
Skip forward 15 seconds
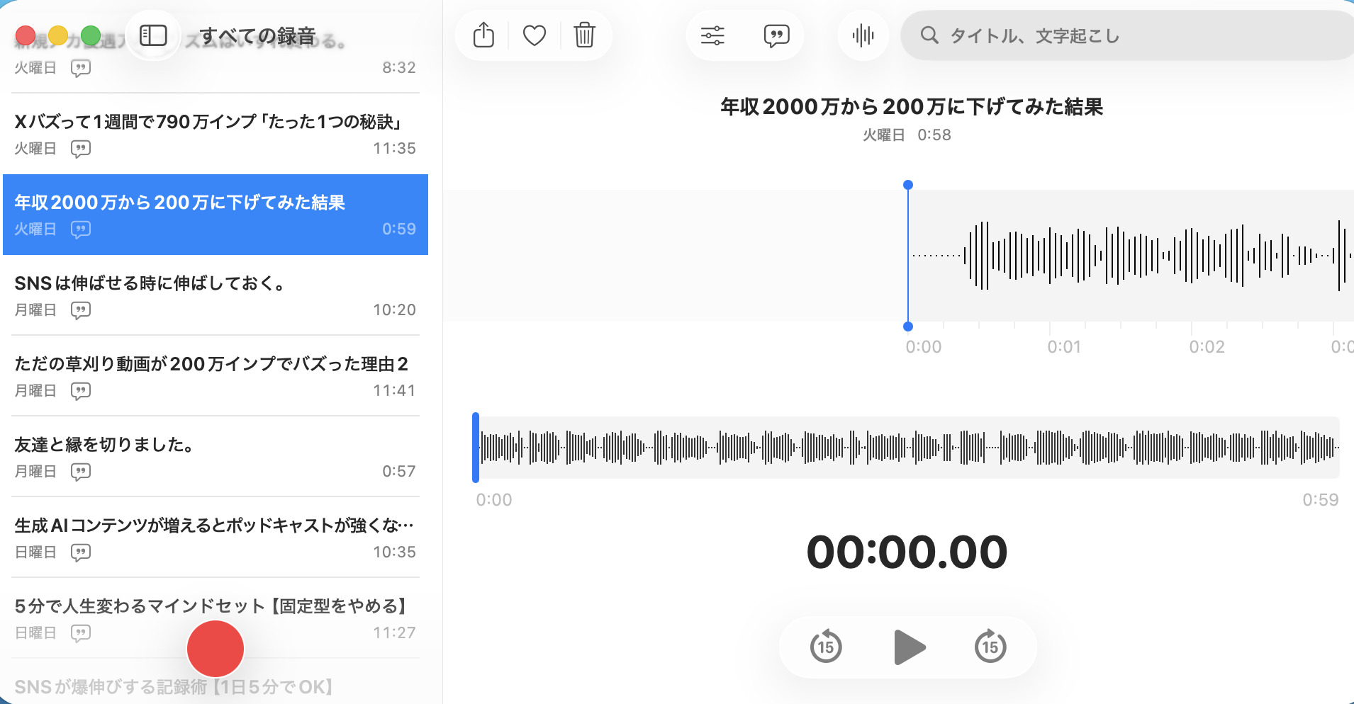pos(990,647)
